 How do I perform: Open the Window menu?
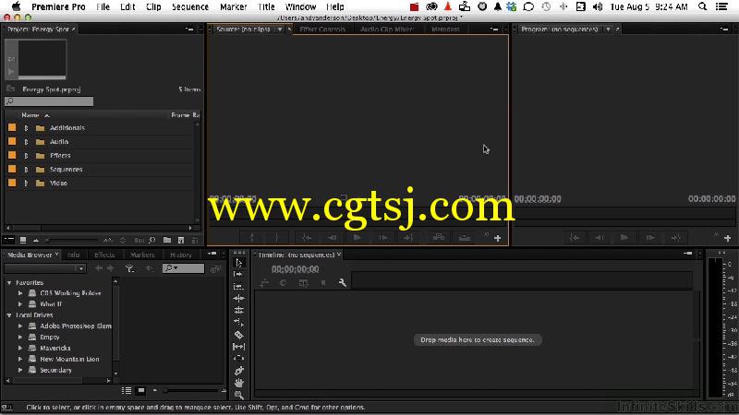point(301,6)
